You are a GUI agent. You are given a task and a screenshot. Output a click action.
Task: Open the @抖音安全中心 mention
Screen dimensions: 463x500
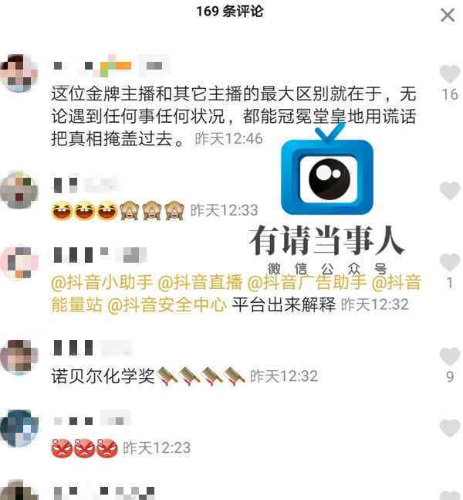coord(167,304)
